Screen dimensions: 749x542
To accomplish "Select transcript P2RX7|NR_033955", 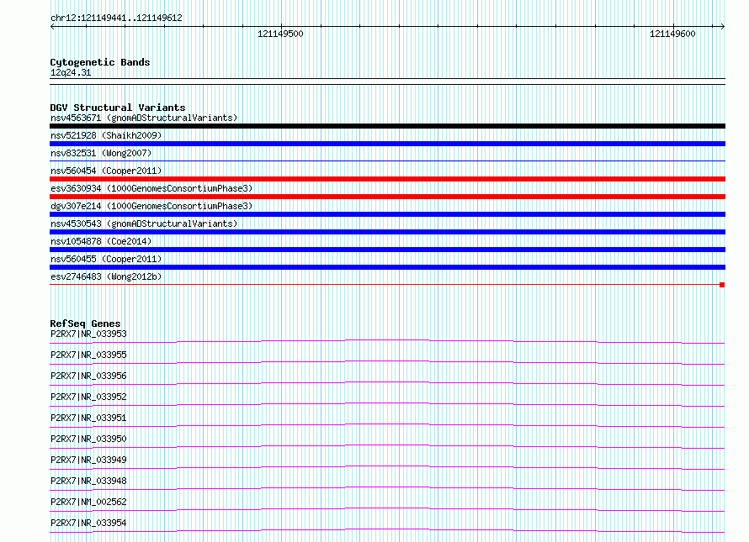I will pyautogui.click(x=88, y=355).
